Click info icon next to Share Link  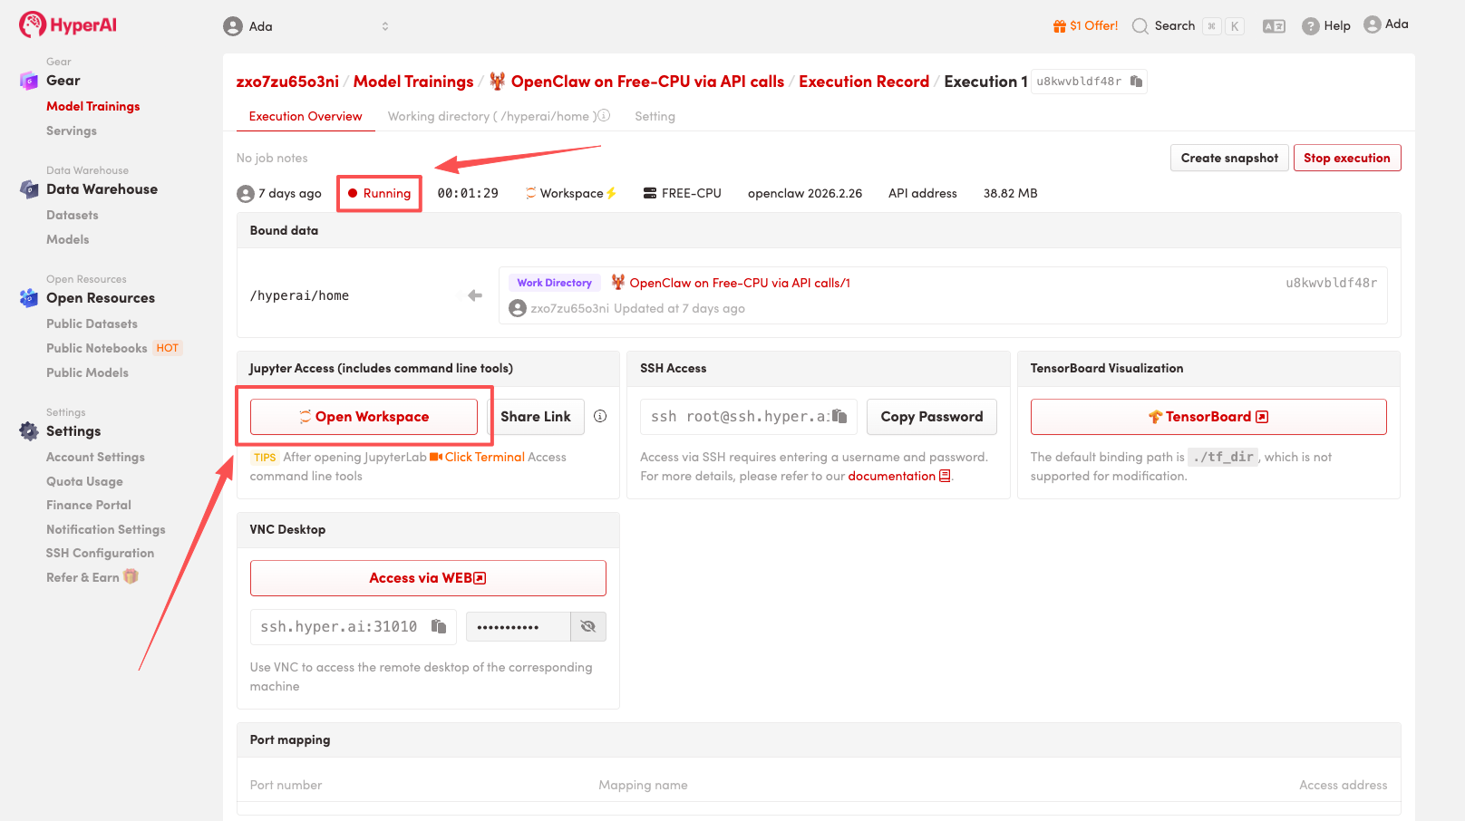(x=600, y=416)
